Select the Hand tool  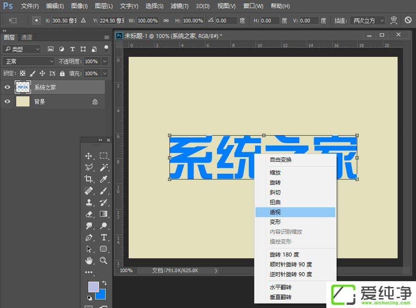pos(89,261)
